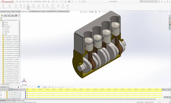
Task: Toggle the filter animated icon in the motion tree
Action: pyautogui.click(x=12, y=89)
